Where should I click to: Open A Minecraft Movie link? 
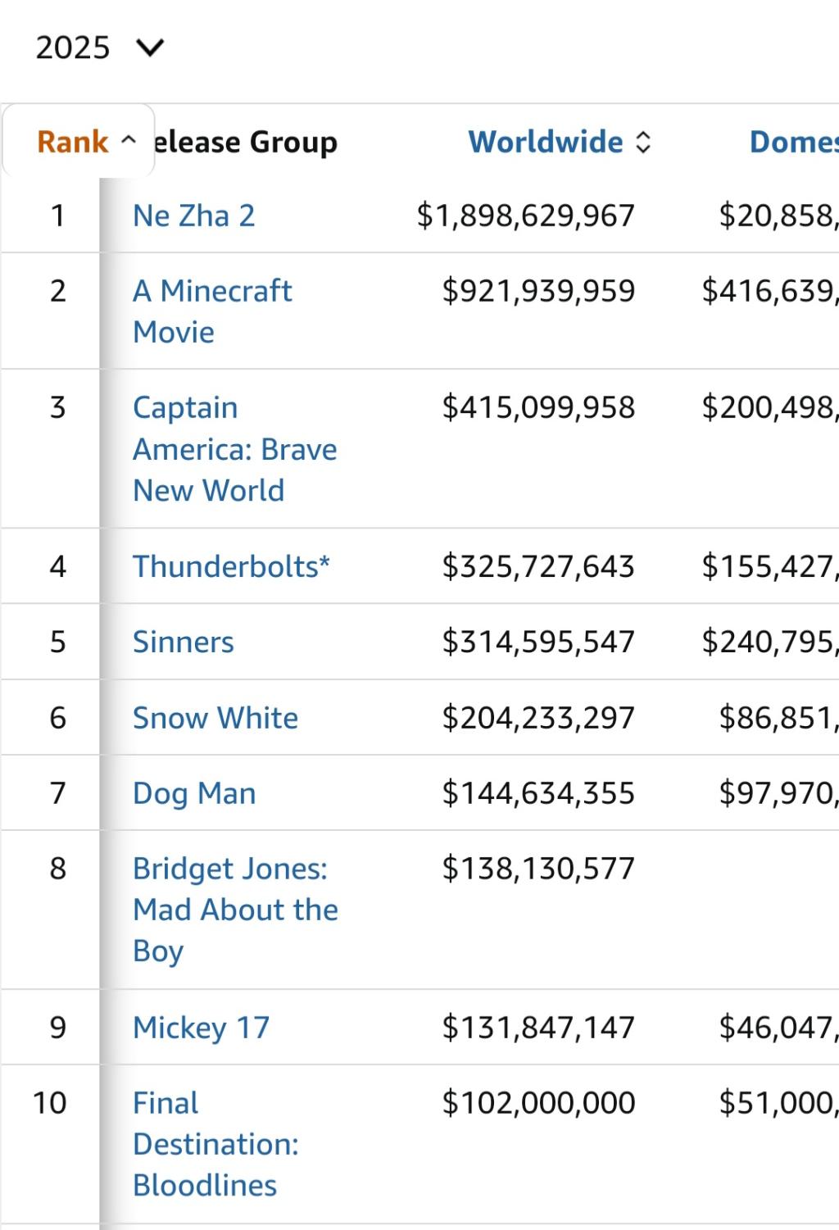(212, 311)
